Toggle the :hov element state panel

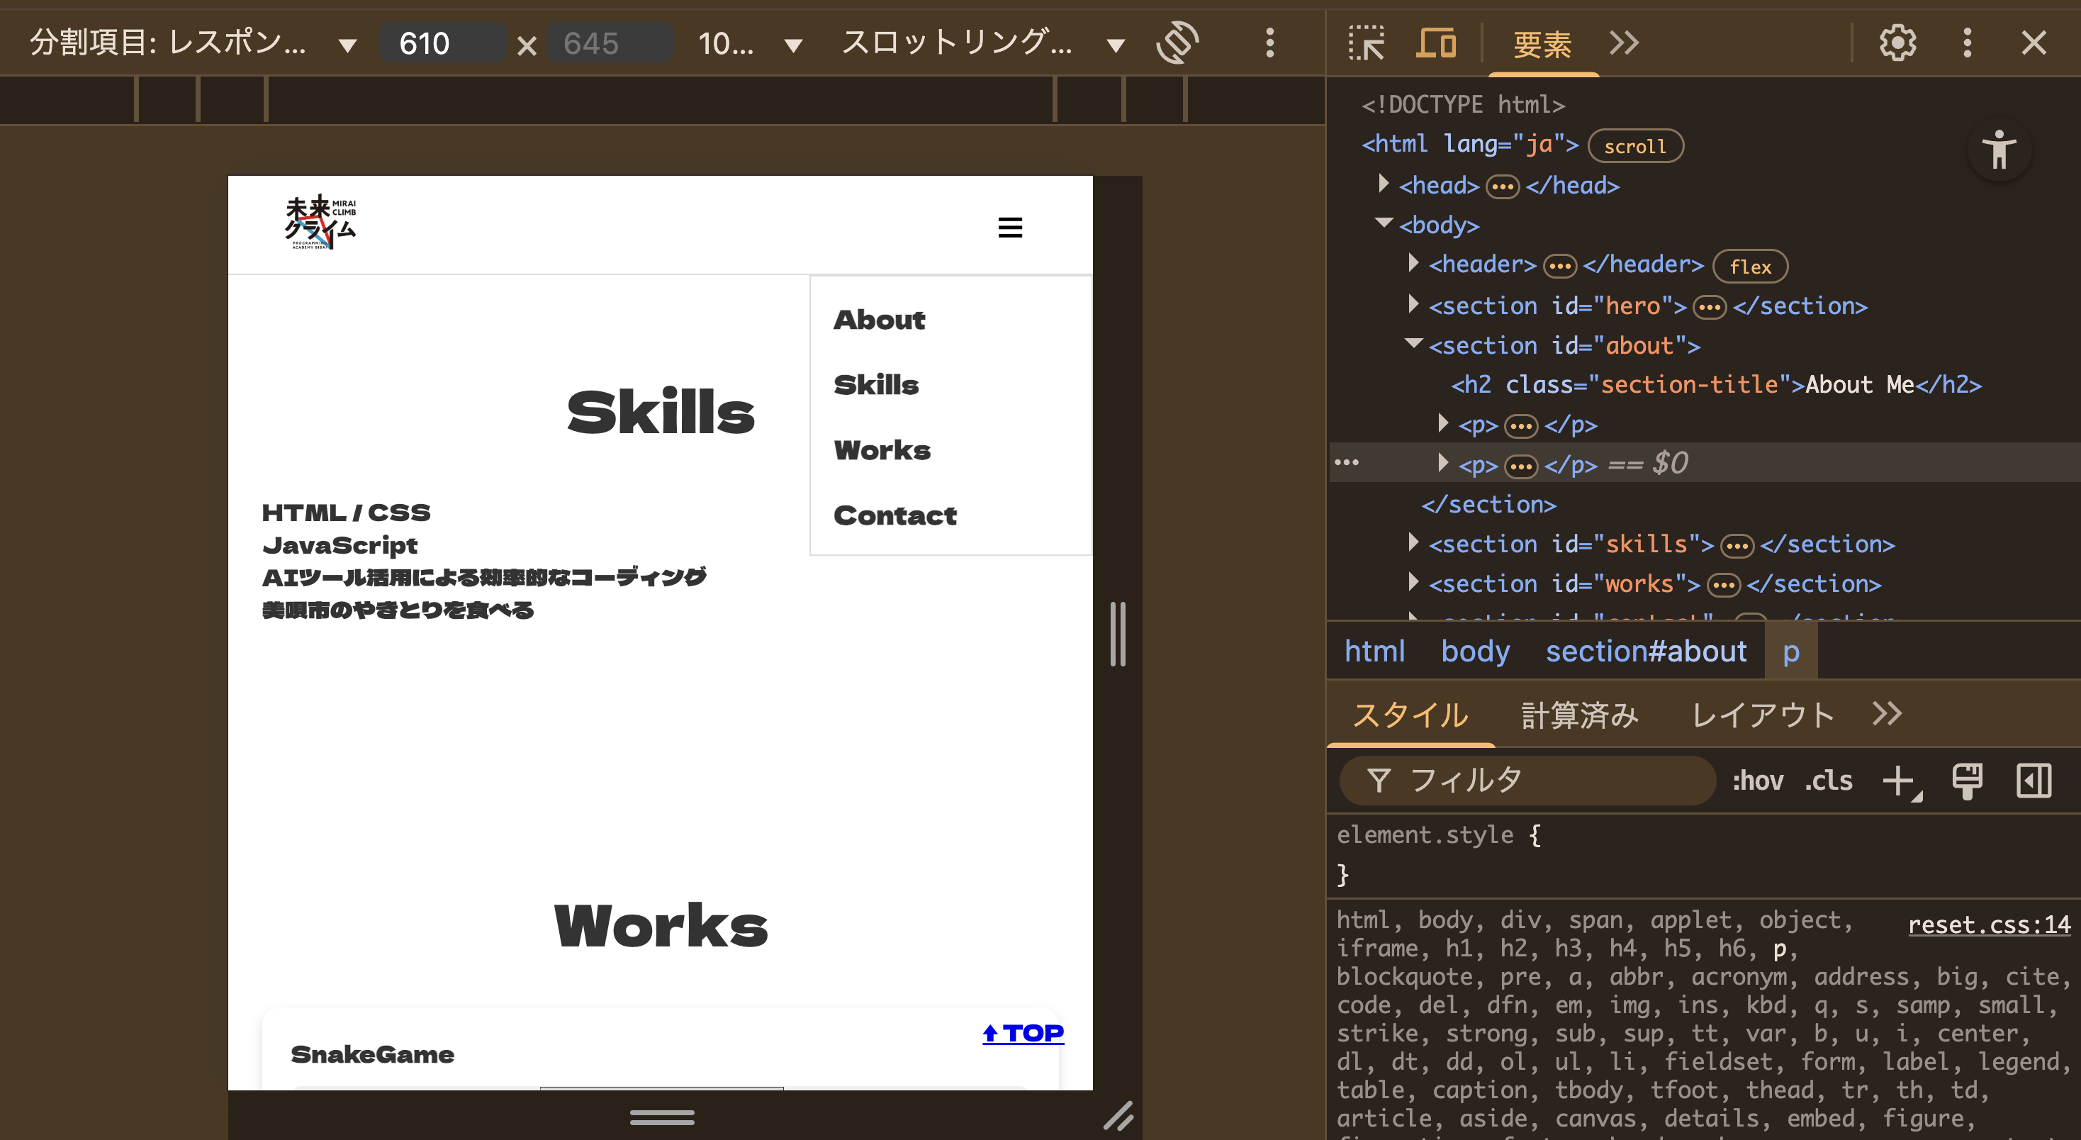click(x=1757, y=781)
